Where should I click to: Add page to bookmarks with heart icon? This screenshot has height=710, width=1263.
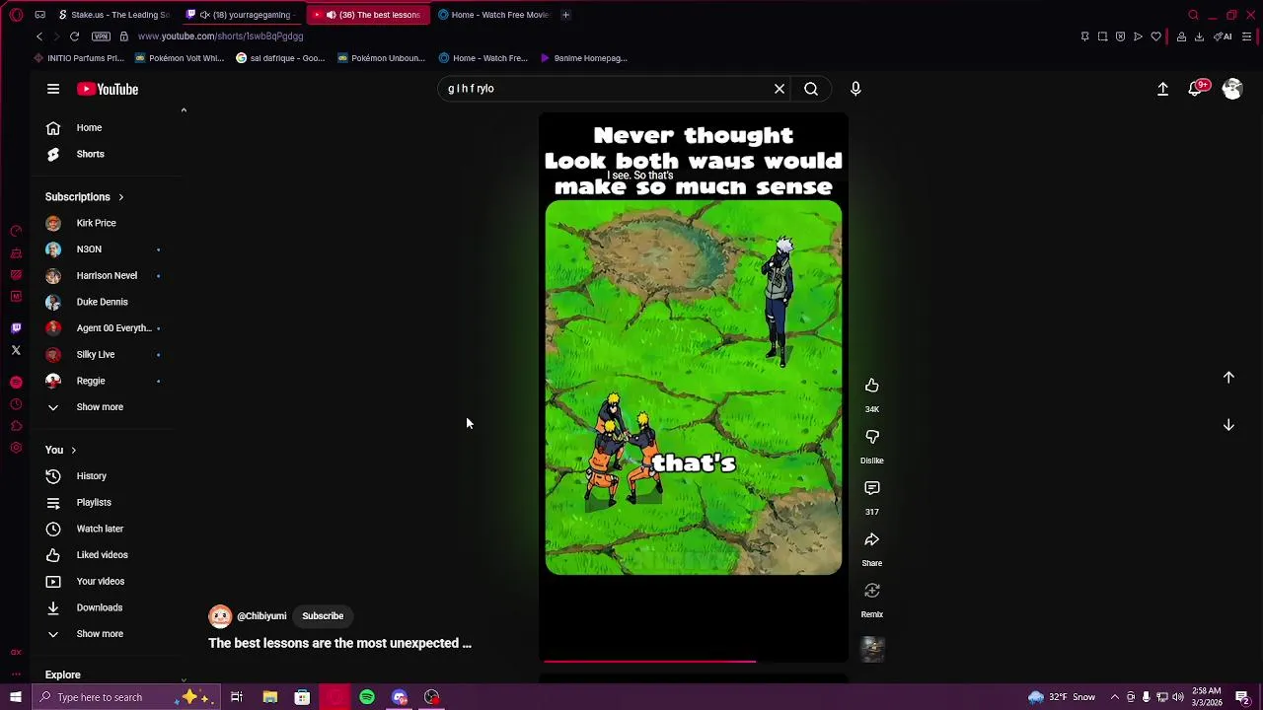[x=1155, y=36]
